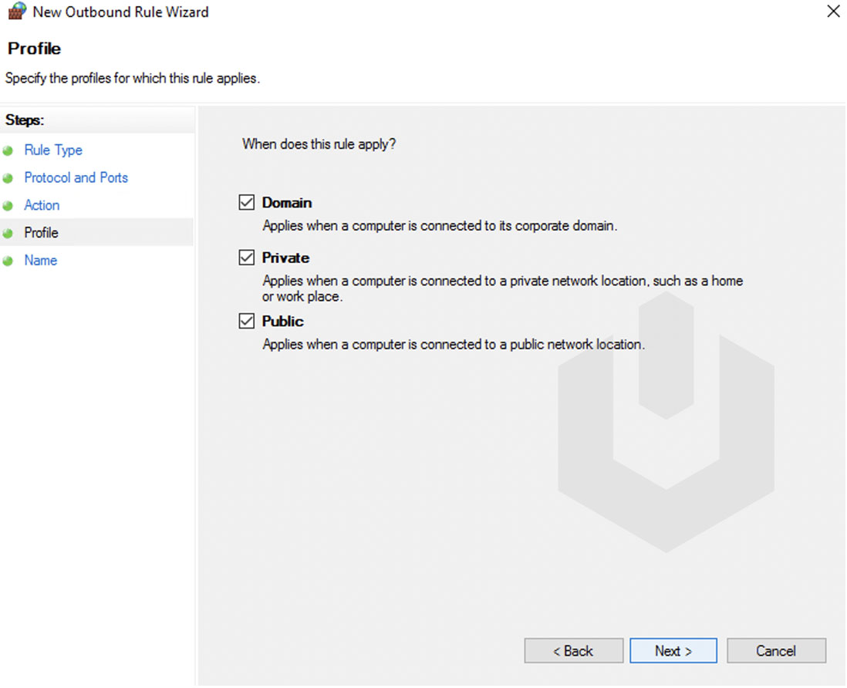
Task: Go to the Protocol and Ports step
Action: [76, 177]
